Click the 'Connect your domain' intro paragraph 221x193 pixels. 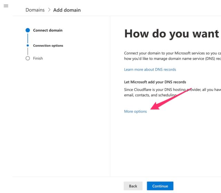coord(173,56)
